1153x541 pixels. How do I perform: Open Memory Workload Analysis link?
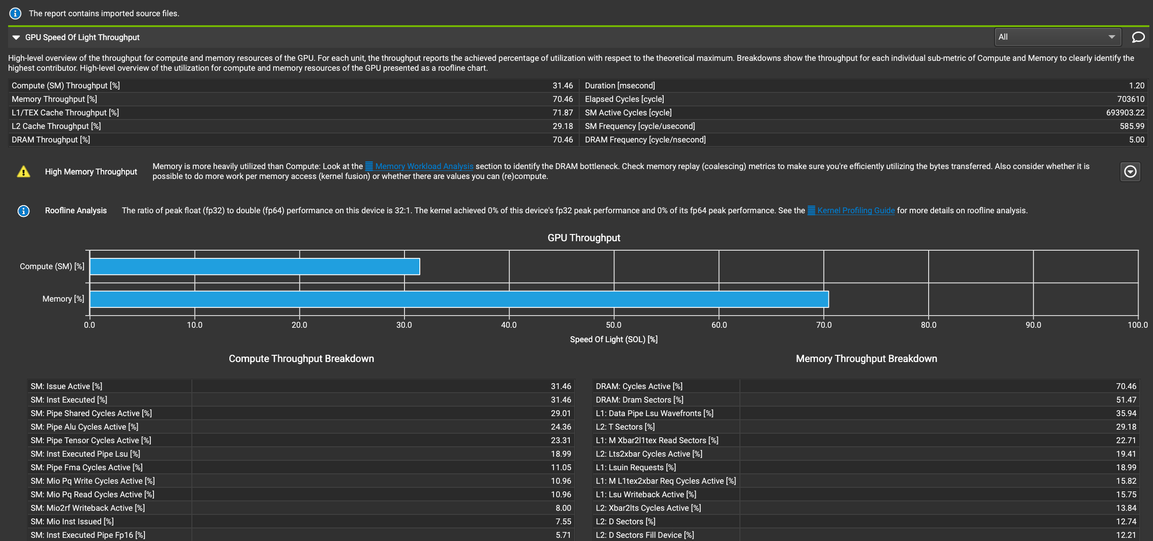click(424, 166)
